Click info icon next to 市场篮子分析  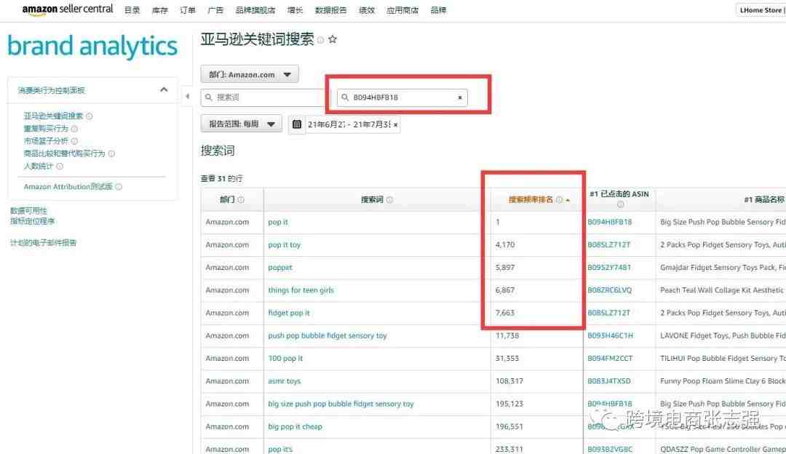tap(74, 141)
